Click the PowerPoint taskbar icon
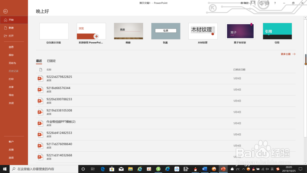 pyautogui.click(x=223, y=169)
